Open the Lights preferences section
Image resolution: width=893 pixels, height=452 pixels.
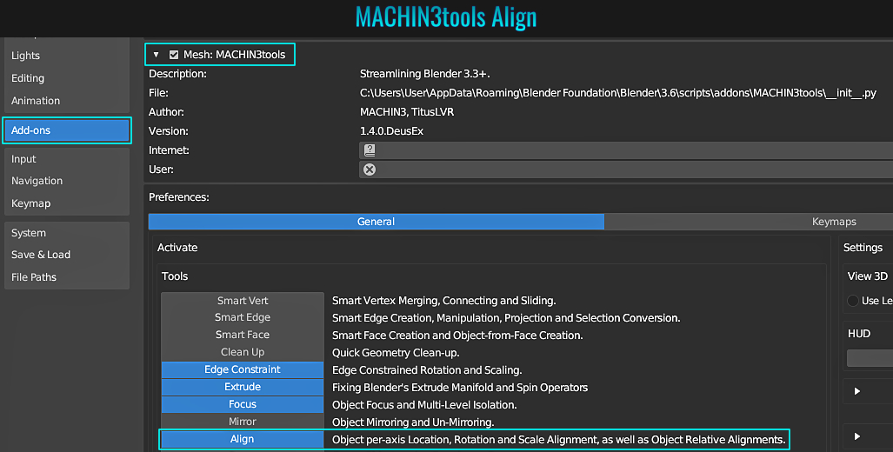click(67, 56)
